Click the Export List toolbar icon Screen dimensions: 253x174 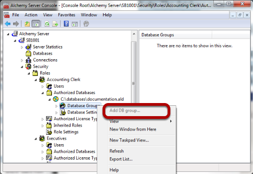coord(55,24)
